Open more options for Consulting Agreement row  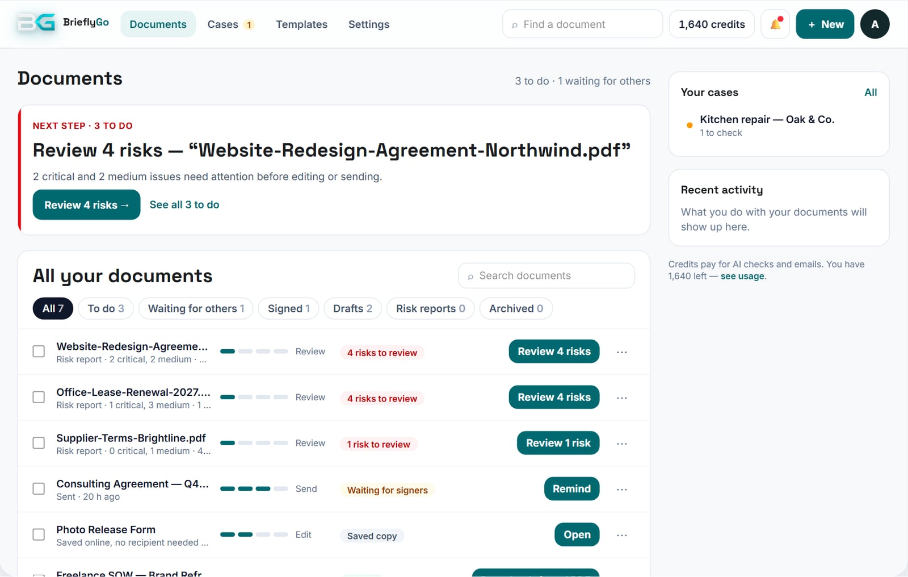coord(622,489)
